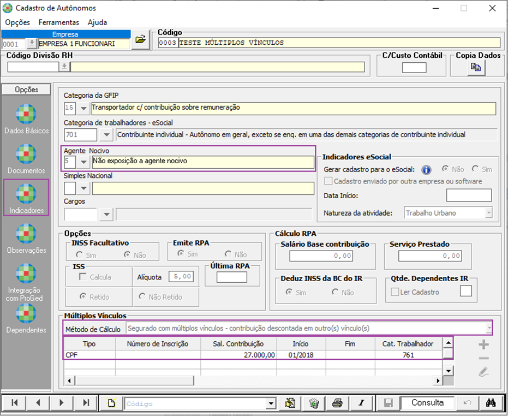
Task: Click the Código Divisão RH lookup arrow
Action: [x=64, y=67]
